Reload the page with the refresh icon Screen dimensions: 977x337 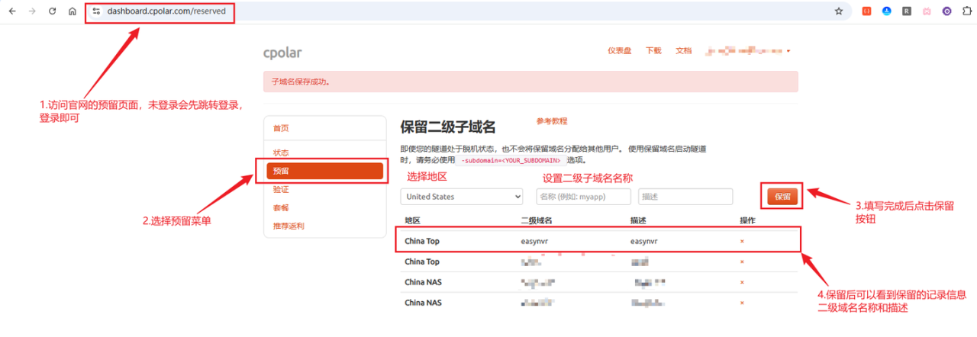coord(52,11)
